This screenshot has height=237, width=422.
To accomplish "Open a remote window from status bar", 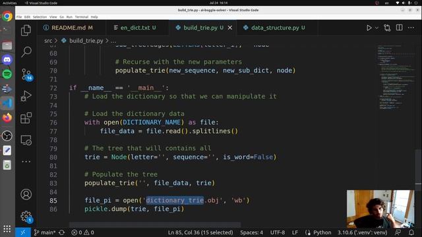I will (22, 232).
